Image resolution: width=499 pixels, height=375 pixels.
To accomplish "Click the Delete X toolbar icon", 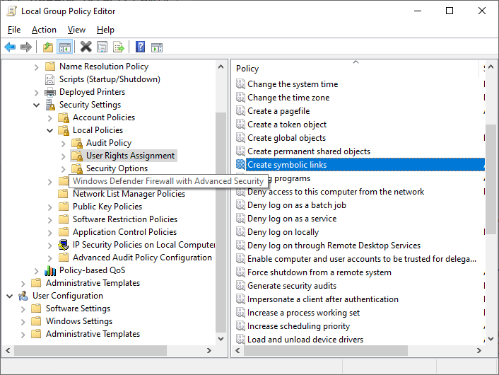I will pos(86,47).
